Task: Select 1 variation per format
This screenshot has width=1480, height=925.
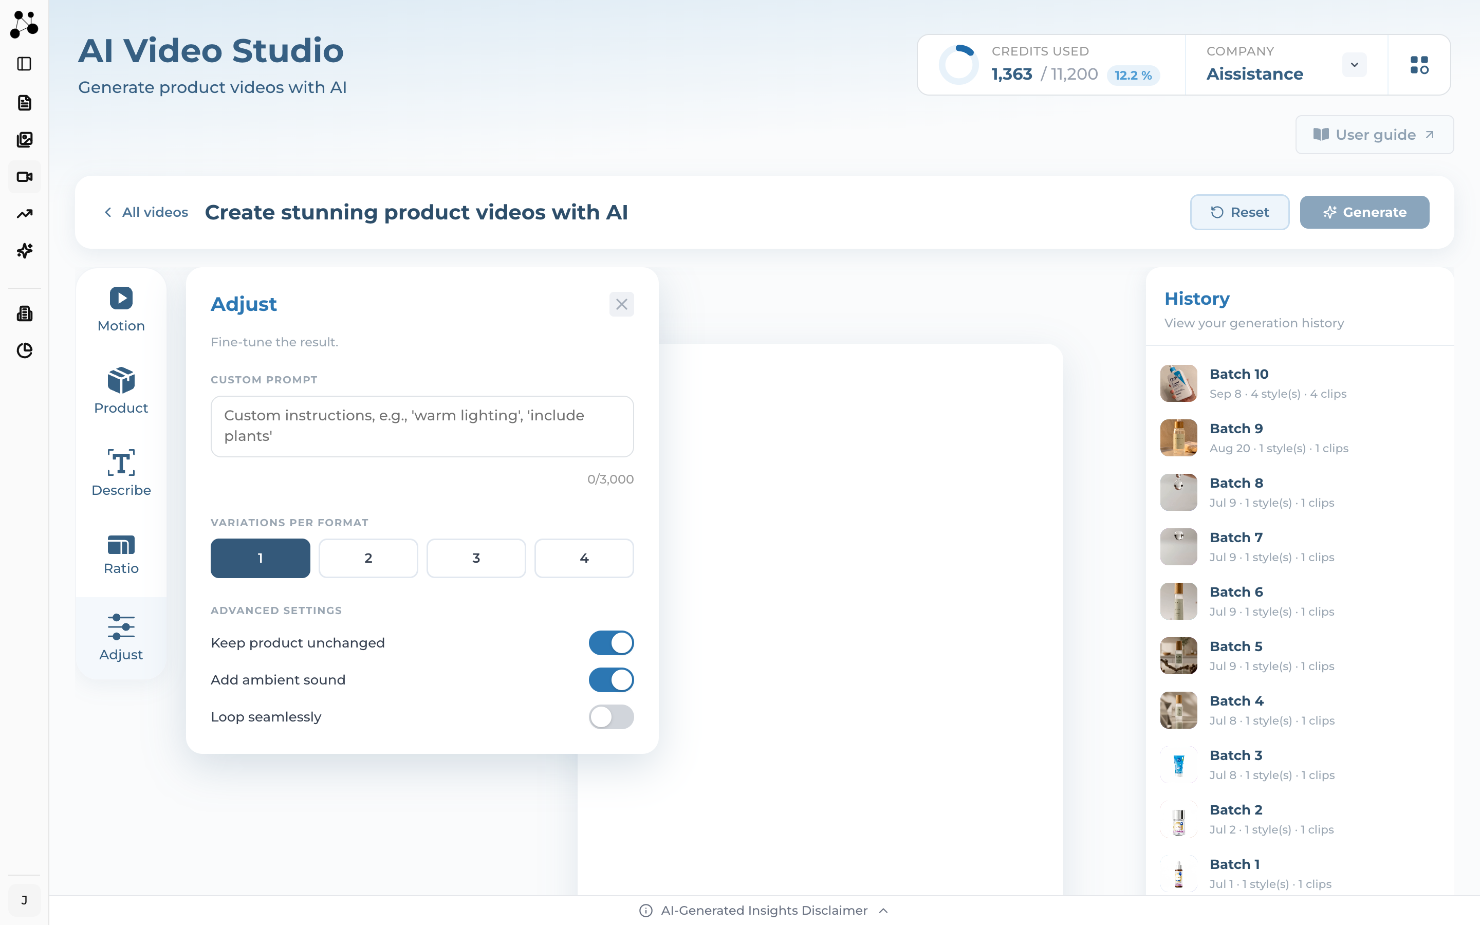Action: pos(261,558)
